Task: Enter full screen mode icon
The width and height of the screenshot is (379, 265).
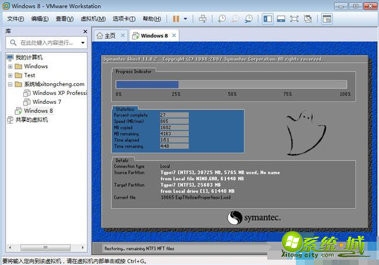Action: 294,19
